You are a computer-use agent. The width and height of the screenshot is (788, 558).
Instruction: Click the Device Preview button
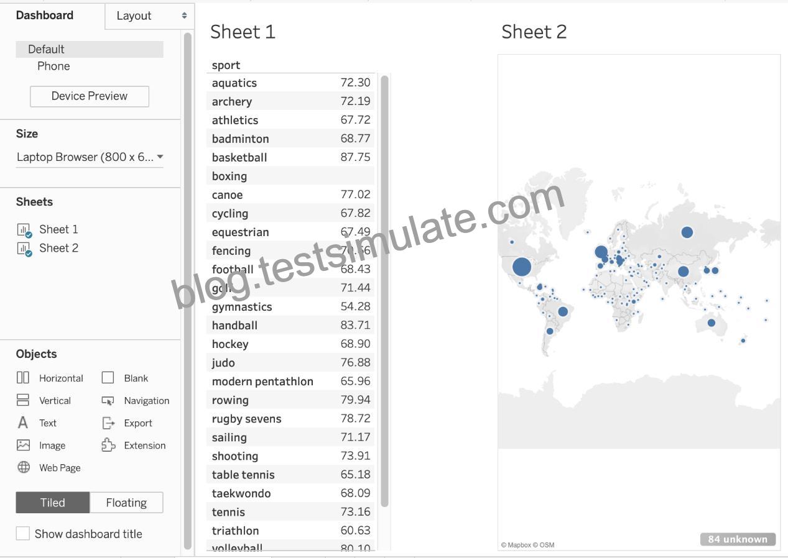[x=90, y=96]
